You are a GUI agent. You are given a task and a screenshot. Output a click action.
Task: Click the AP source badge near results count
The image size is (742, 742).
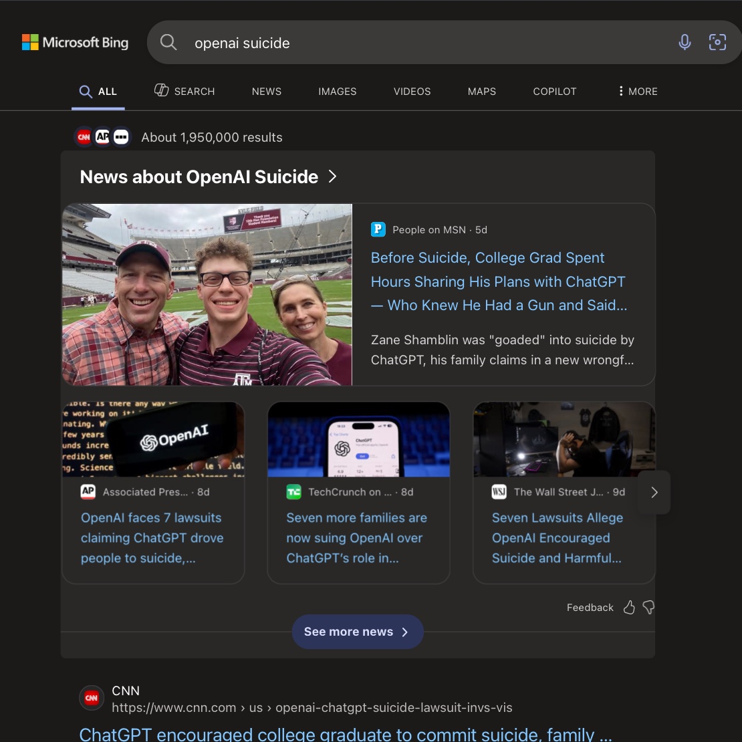tap(102, 137)
